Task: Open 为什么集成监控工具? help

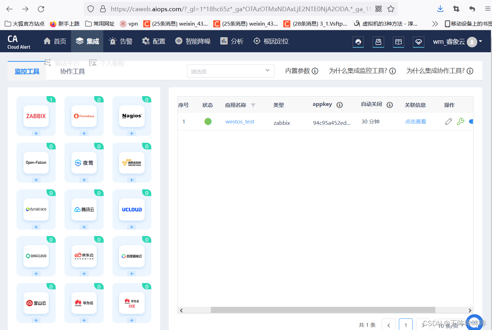Action: (362, 71)
